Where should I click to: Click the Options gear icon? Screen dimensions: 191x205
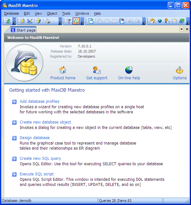point(180,70)
